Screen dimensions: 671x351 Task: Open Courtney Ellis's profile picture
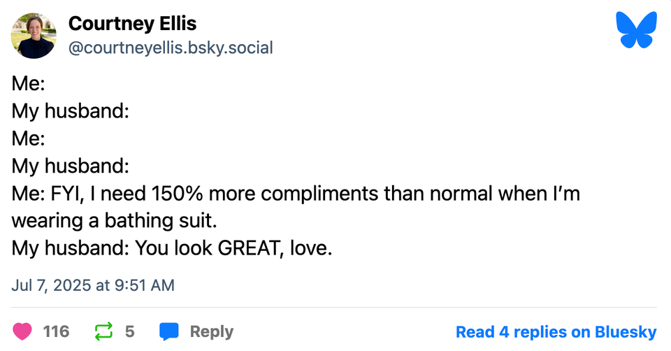pos(34,35)
